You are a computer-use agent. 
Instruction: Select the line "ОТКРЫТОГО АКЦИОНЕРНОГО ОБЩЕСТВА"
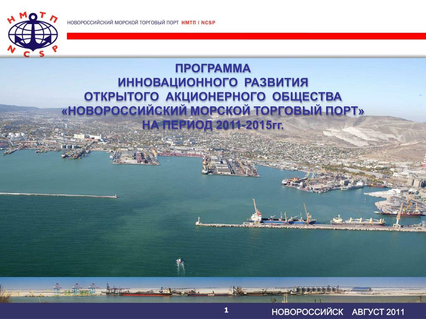pyautogui.click(x=213, y=97)
